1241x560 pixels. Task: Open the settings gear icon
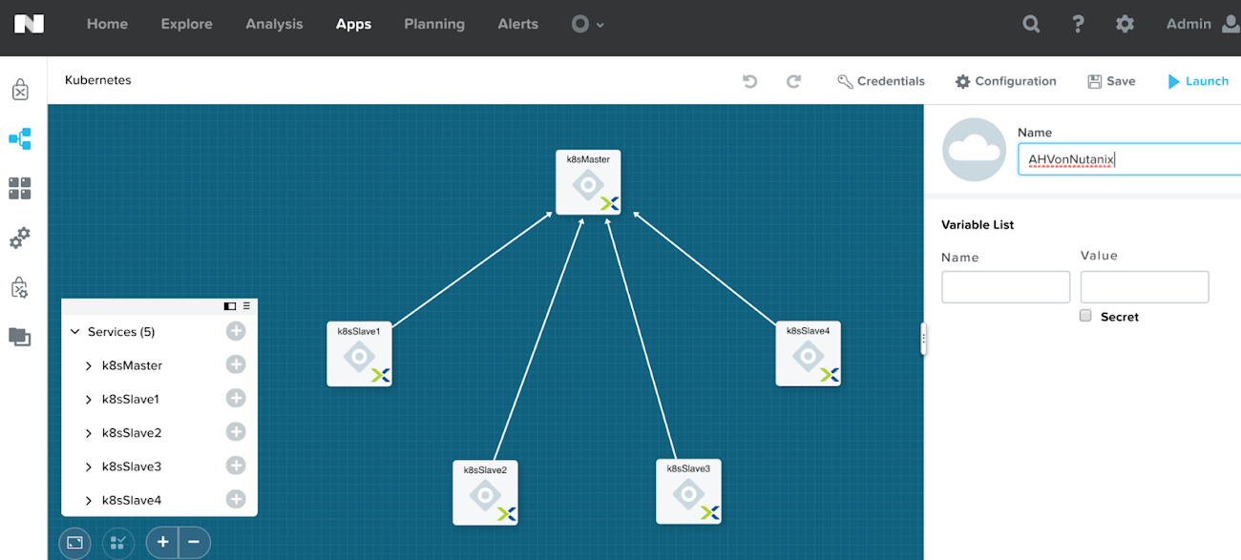1125,25
